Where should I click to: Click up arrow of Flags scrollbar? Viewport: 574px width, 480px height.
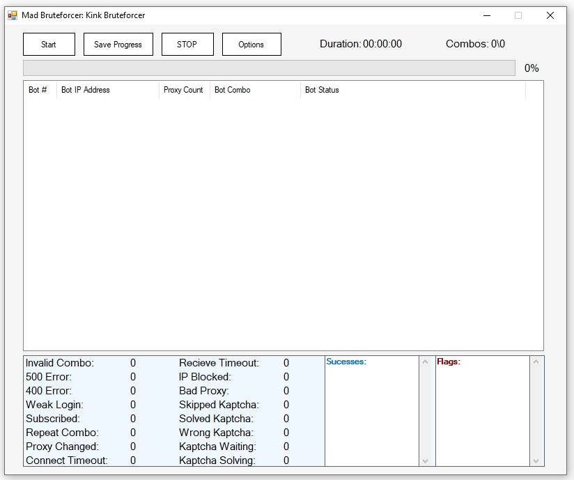pyautogui.click(x=536, y=362)
